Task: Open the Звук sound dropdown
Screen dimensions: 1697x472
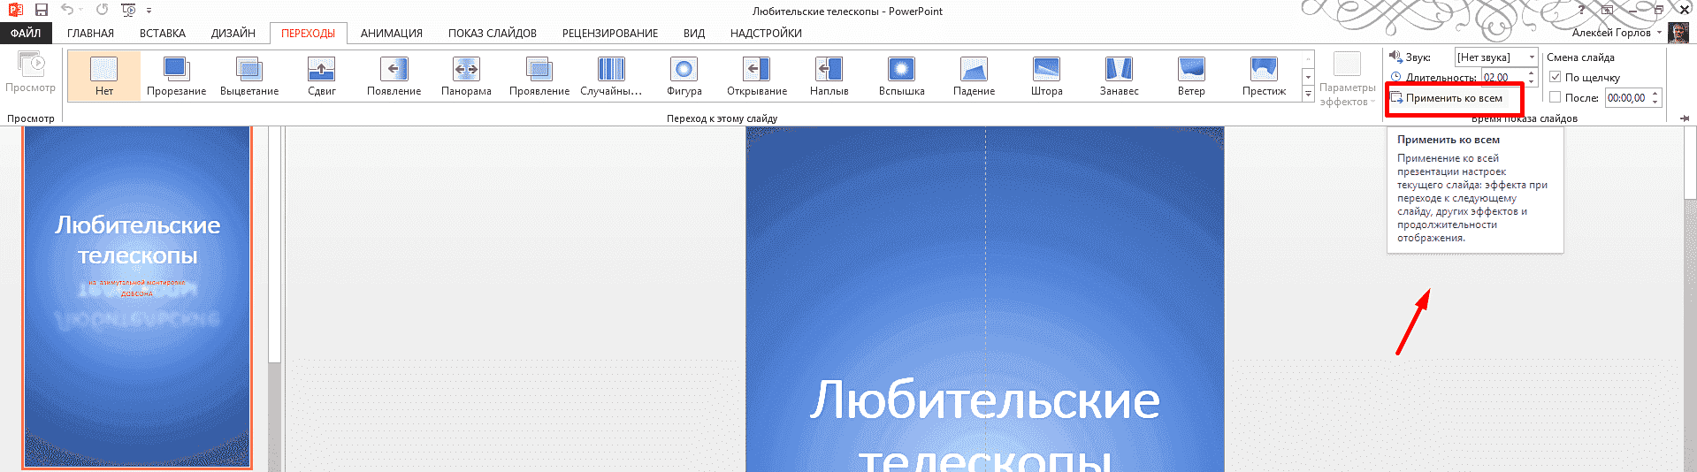Action: click(1532, 57)
